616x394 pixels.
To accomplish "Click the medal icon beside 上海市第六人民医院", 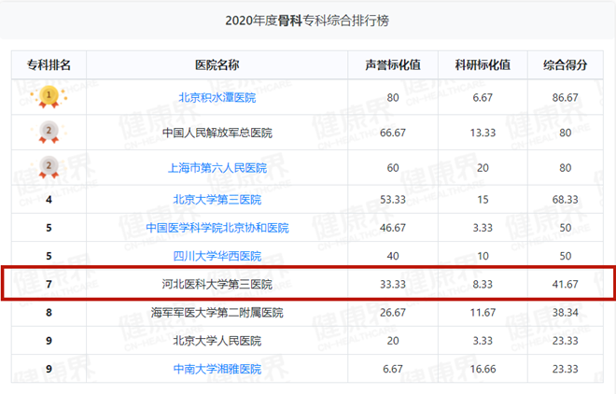I will [49, 167].
